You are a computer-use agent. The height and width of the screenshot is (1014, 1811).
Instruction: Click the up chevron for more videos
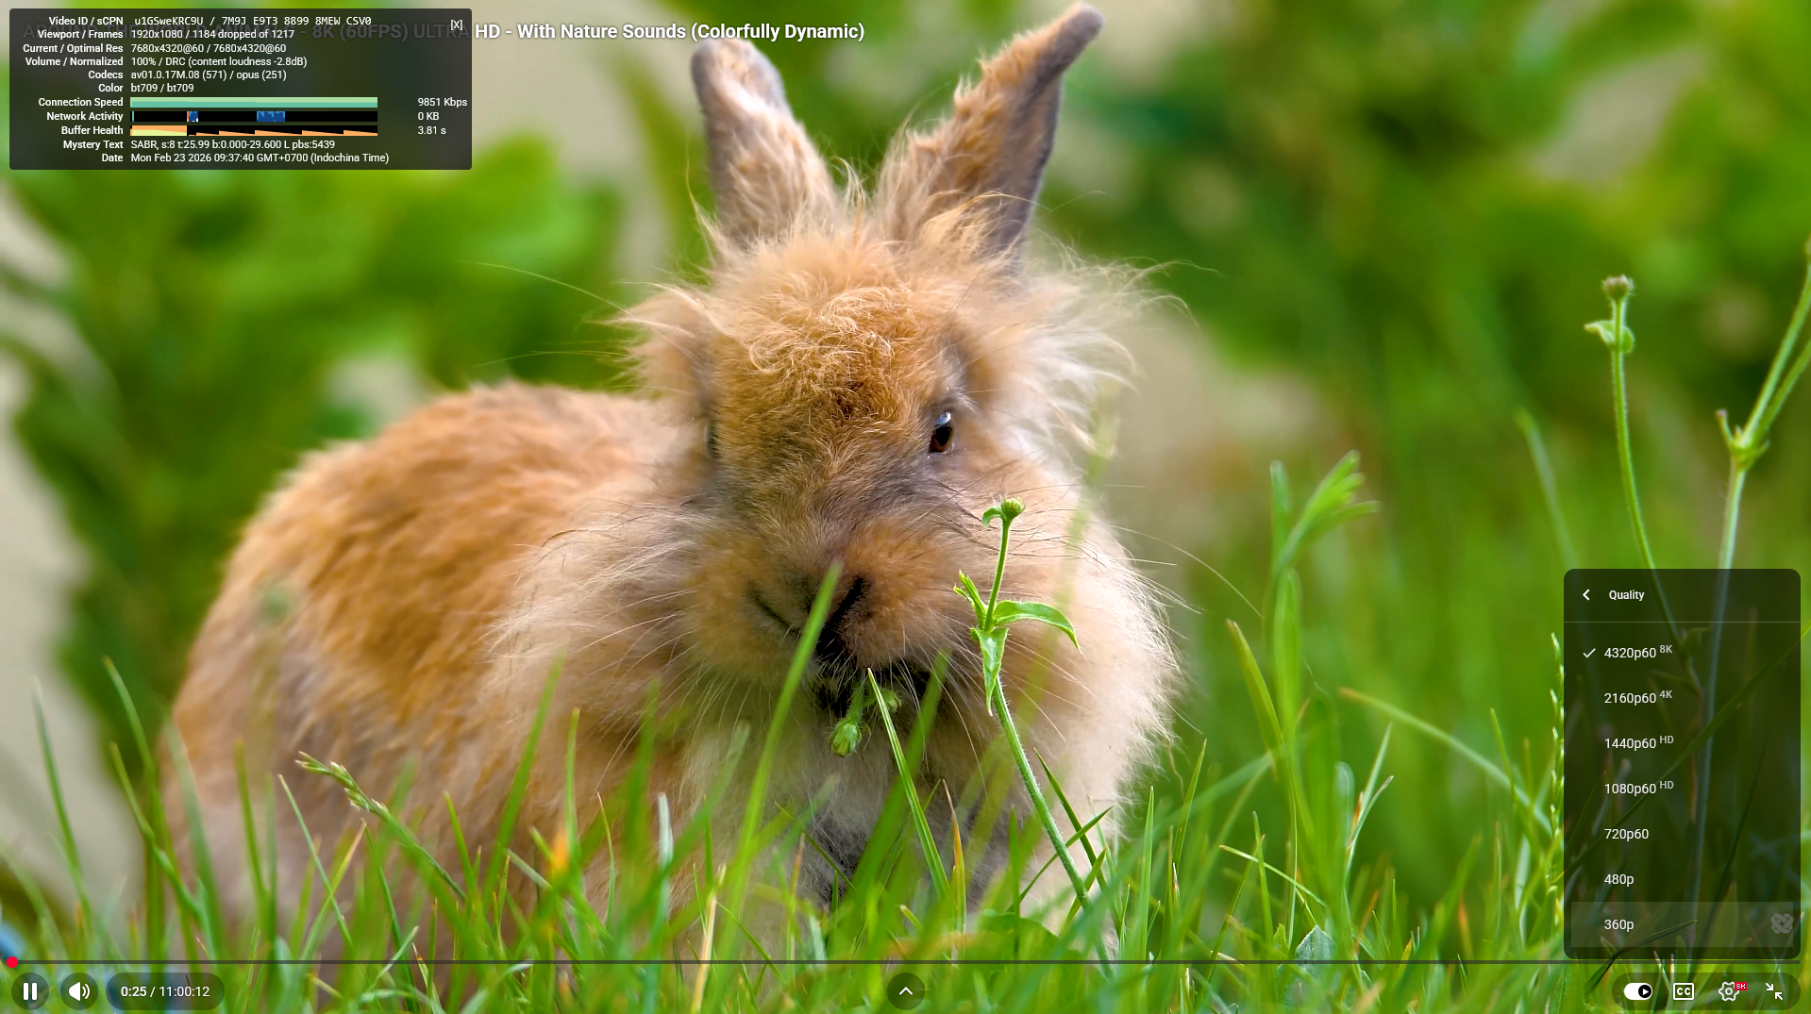click(x=905, y=991)
